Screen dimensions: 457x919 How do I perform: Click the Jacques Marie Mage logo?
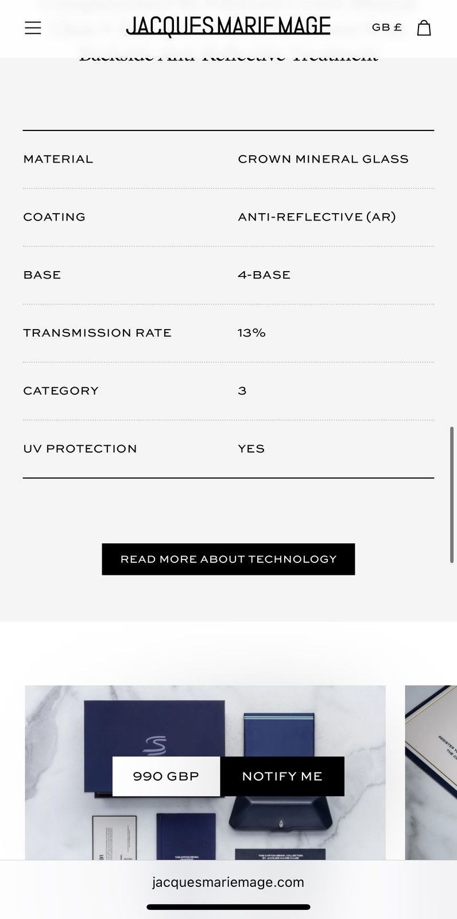[x=228, y=26]
